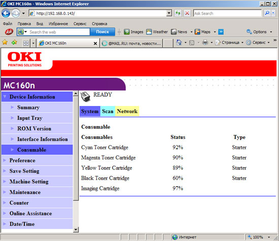This screenshot has width=279, height=241.
Task: Close the OKI MC160n browser tab
Action: point(95,43)
